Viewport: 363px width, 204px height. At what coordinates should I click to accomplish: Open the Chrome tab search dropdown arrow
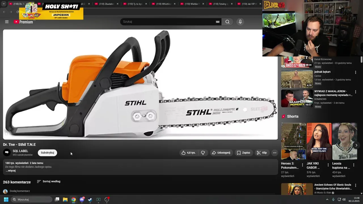[x=4, y=4]
